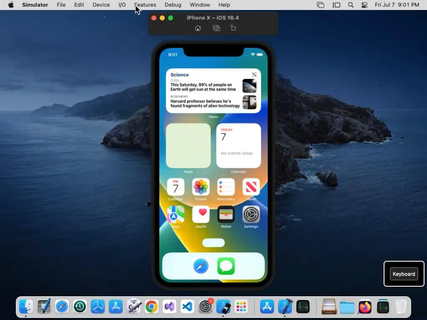427x320 pixels.
Task: Open Visual Studio purple icon in Dock
Action: (169, 307)
